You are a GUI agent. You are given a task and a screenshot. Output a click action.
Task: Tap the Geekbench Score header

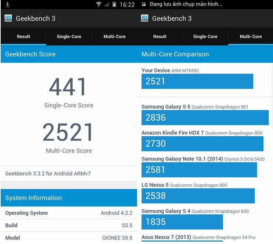(69, 54)
